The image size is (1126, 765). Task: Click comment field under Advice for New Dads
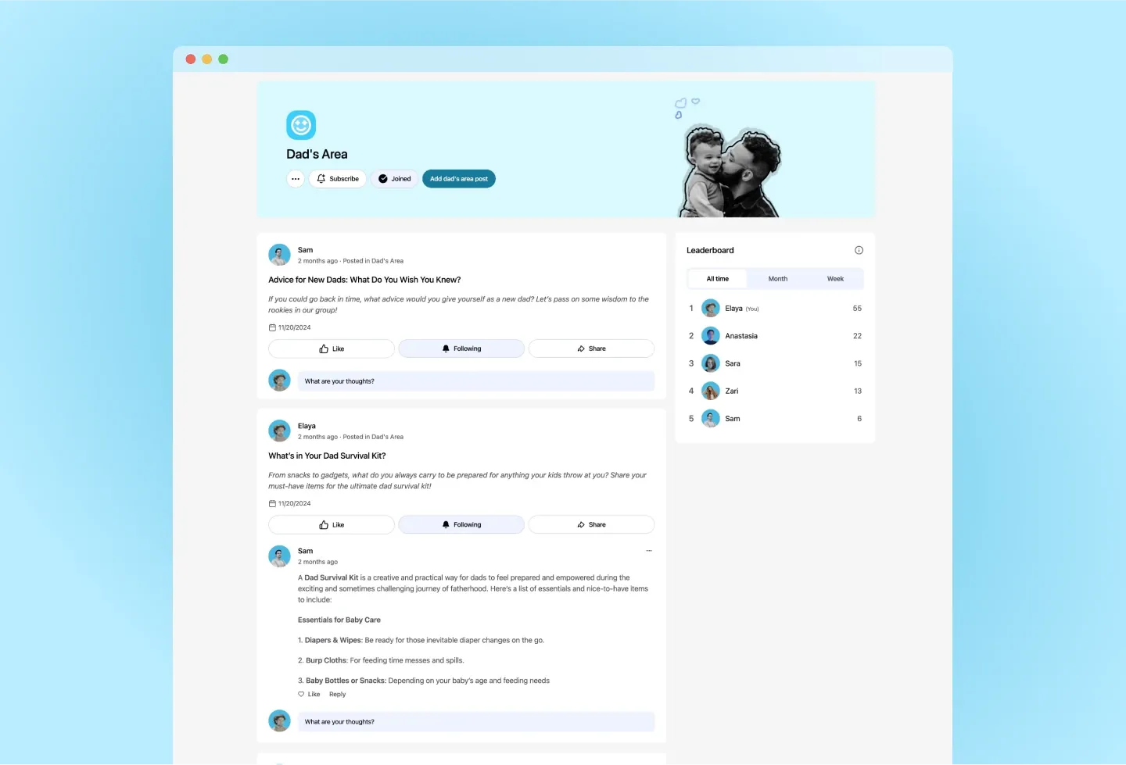coord(476,381)
